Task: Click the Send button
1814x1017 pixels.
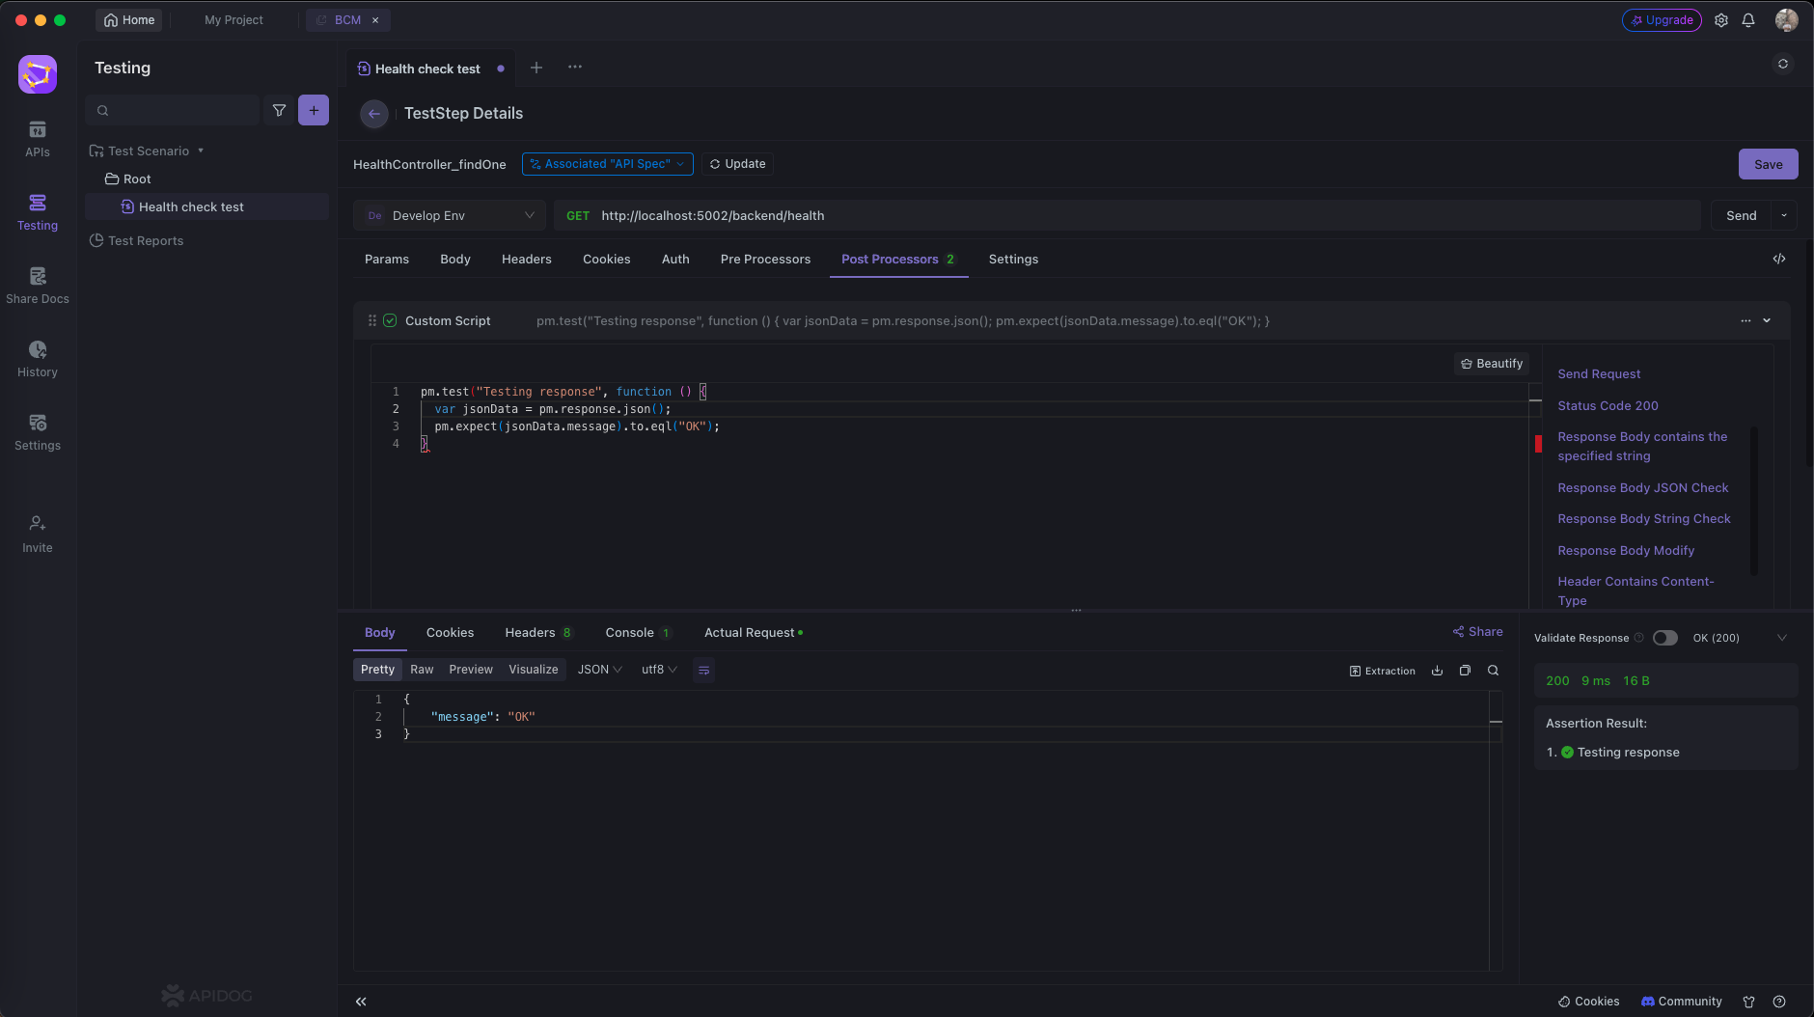Action: 1742,215
